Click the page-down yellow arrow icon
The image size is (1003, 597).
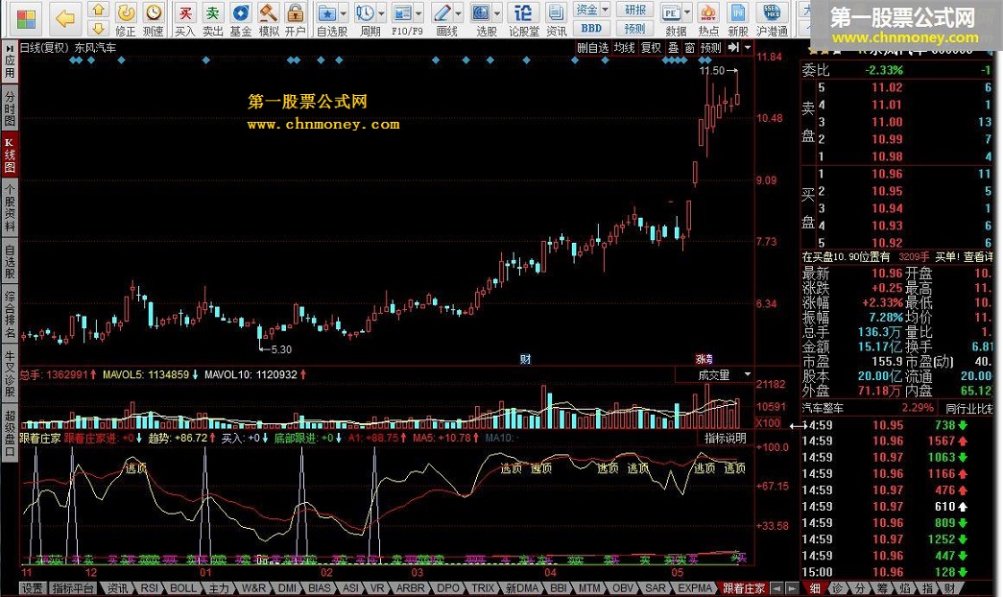(x=98, y=28)
